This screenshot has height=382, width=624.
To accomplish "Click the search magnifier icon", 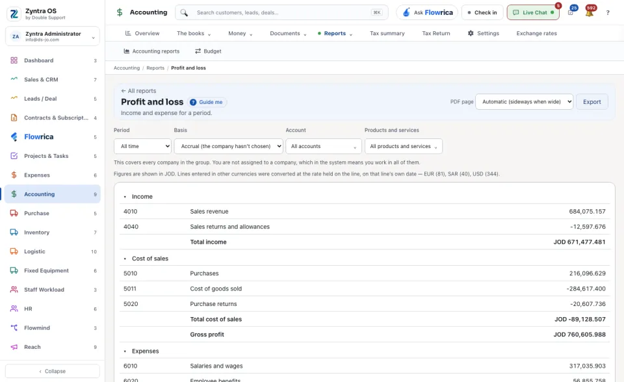I will coord(184,13).
